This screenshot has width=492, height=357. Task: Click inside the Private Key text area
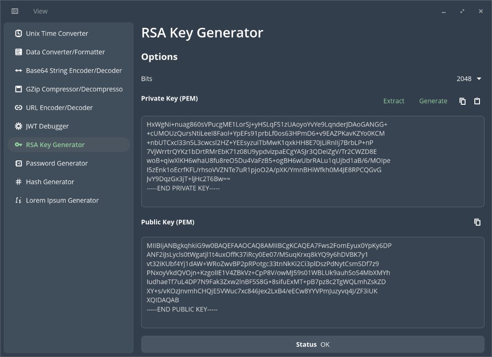coord(312,161)
